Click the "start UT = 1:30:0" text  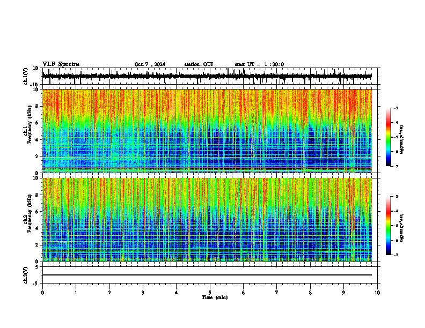tap(259, 64)
